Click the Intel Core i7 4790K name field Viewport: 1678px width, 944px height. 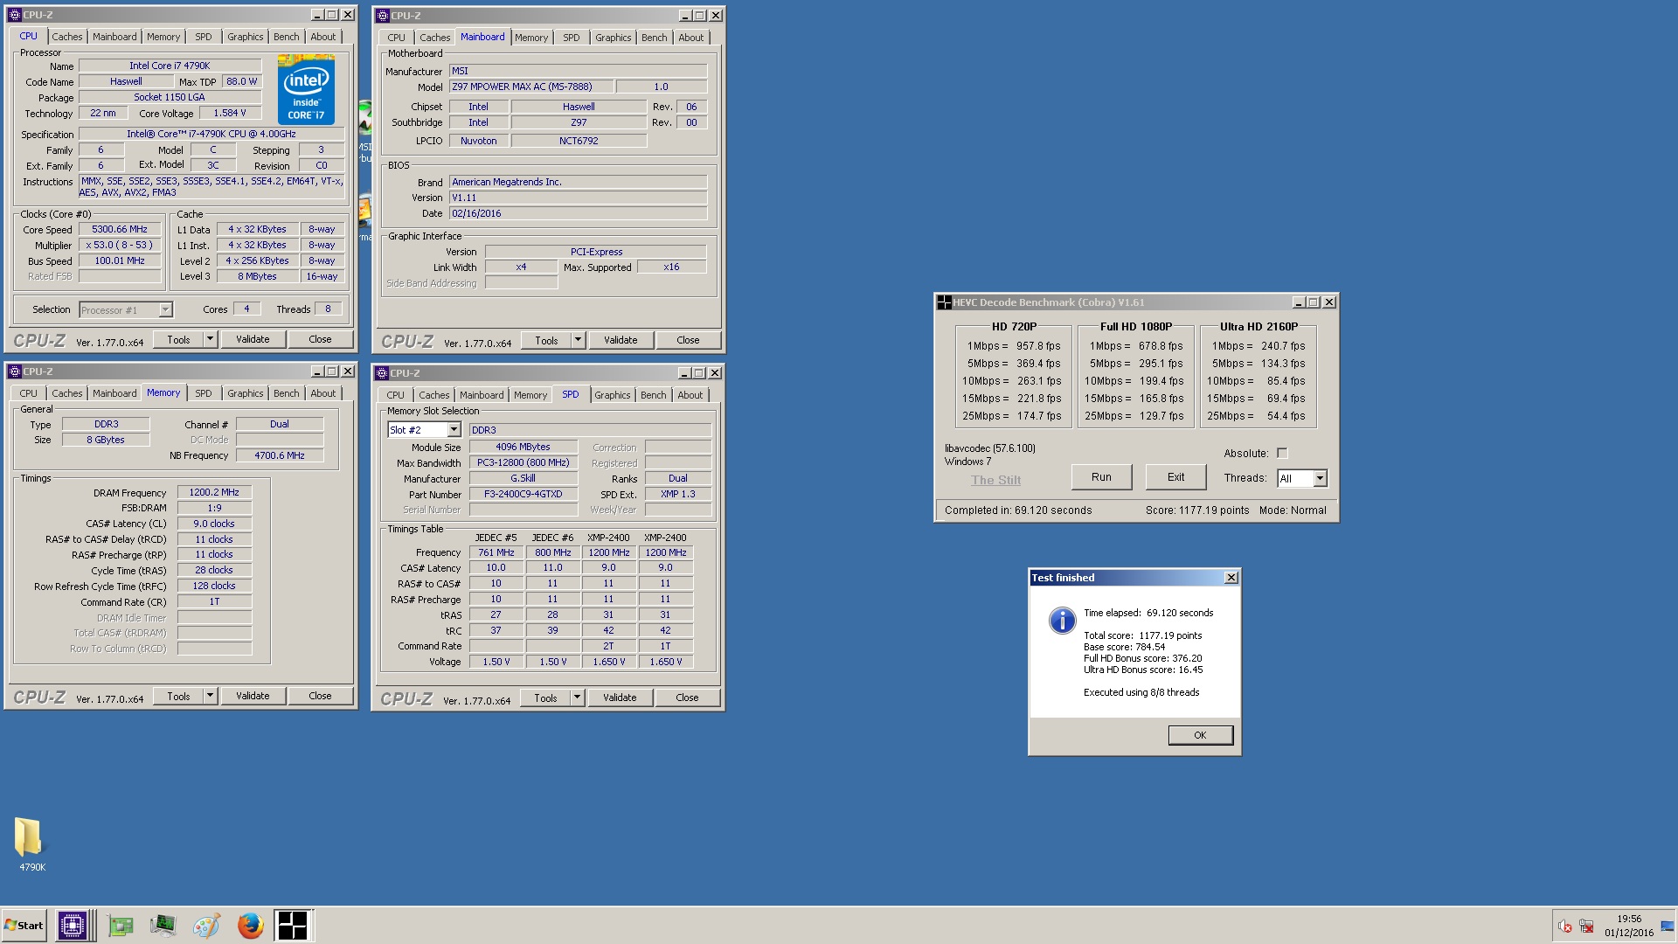170,66
